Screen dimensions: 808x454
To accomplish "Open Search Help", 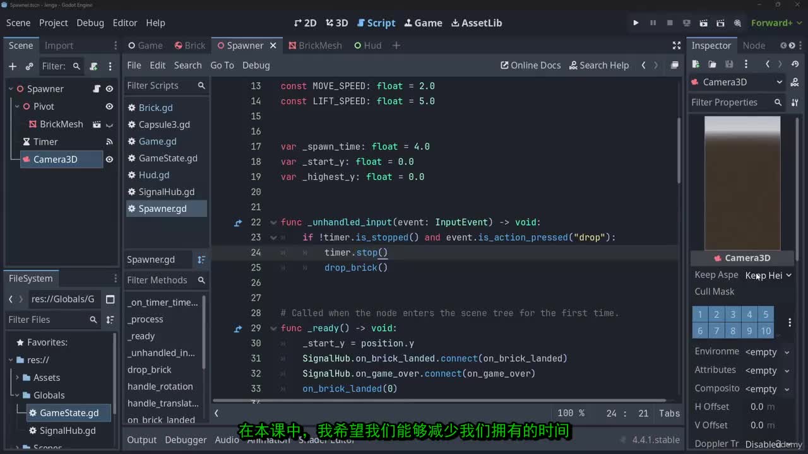I will [x=599, y=65].
